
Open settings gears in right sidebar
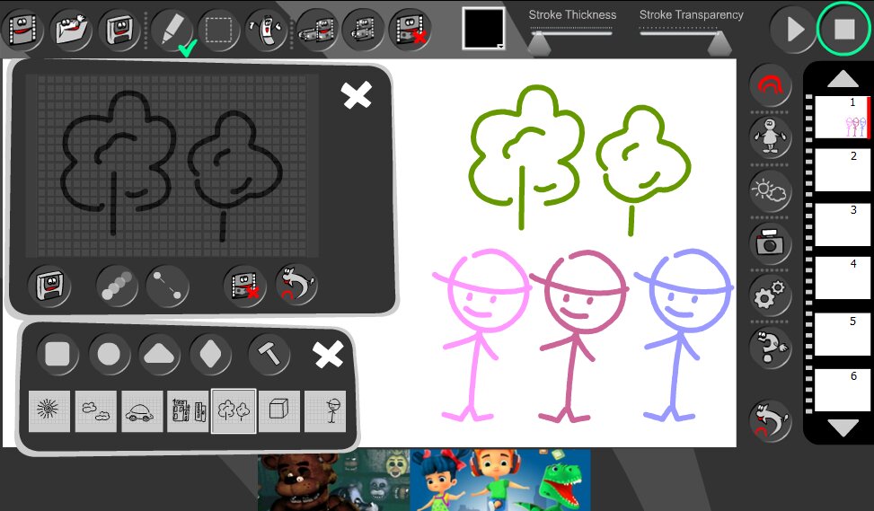(x=770, y=295)
